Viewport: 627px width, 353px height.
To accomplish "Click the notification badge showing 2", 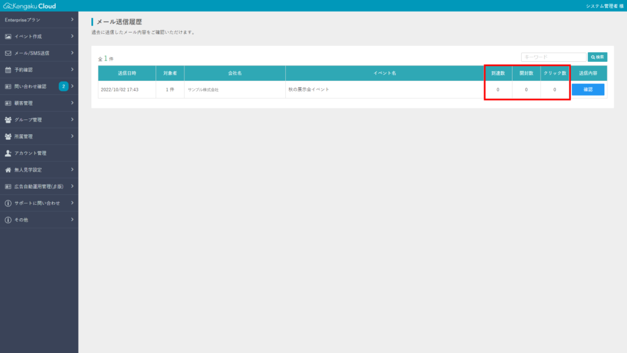I will click(x=64, y=86).
